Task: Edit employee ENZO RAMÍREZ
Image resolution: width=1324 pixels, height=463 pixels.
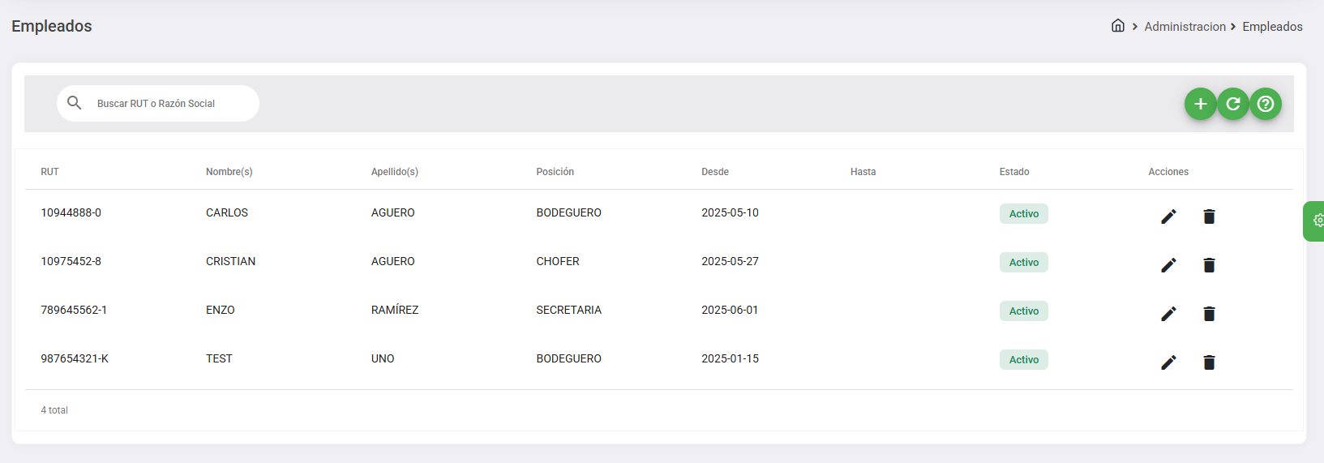Action: [x=1168, y=314]
